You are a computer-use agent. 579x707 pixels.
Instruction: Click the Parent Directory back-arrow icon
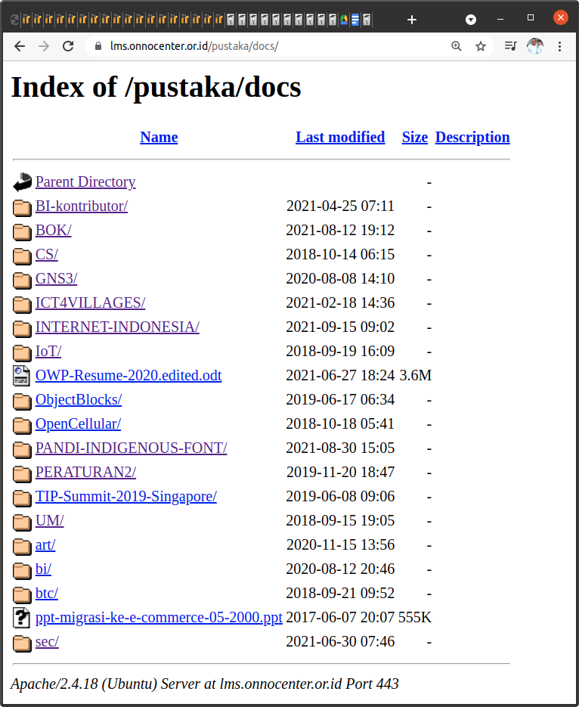[x=22, y=182]
